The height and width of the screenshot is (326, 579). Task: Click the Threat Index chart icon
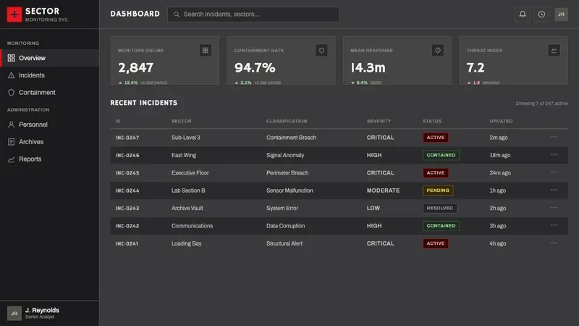point(554,50)
